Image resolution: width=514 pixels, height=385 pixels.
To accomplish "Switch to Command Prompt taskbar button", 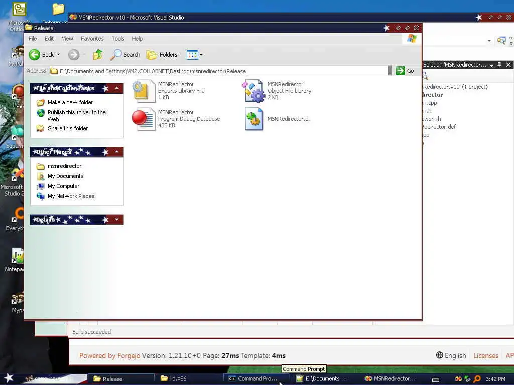I will pos(256,379).
